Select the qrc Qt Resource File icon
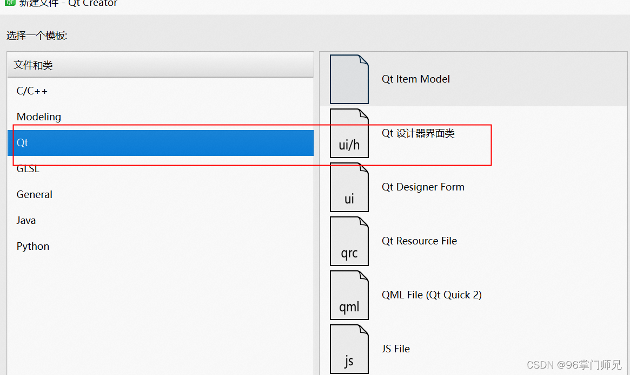The image size is (630, 375). pos(349,241)
